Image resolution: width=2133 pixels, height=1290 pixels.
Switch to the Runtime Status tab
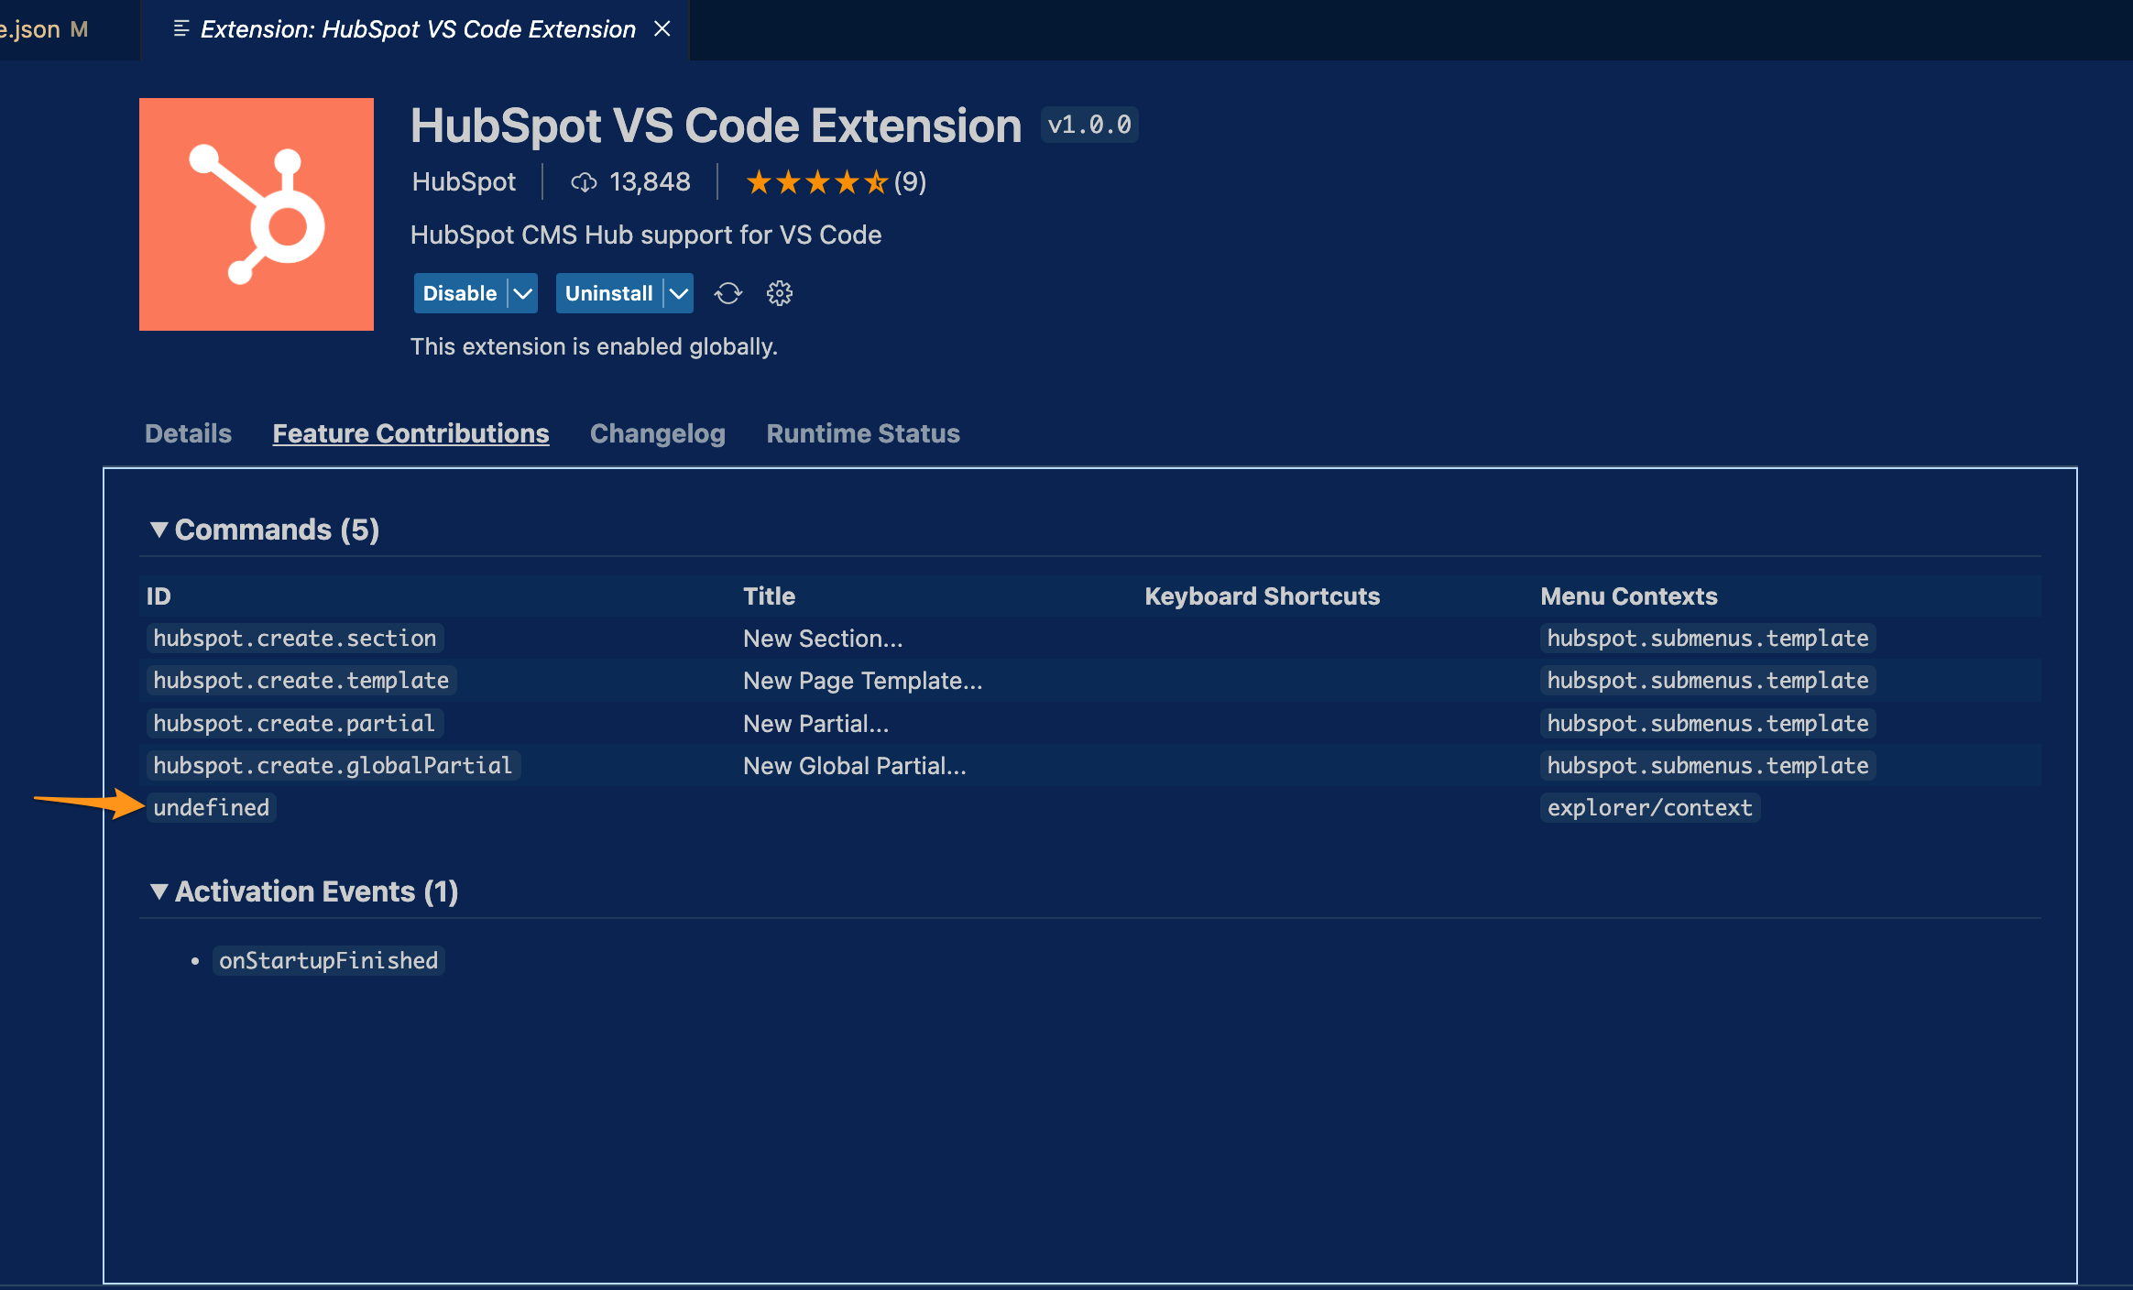(862, 433)
